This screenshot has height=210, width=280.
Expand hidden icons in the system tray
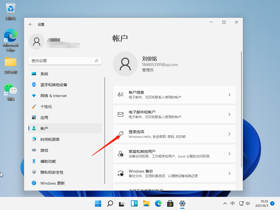tap(225, 203)
